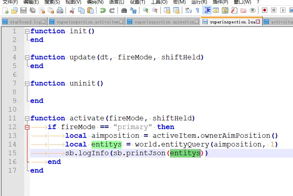
Task: Zoom in with the magnifier plus icon
Action: [x=145, y=10]
